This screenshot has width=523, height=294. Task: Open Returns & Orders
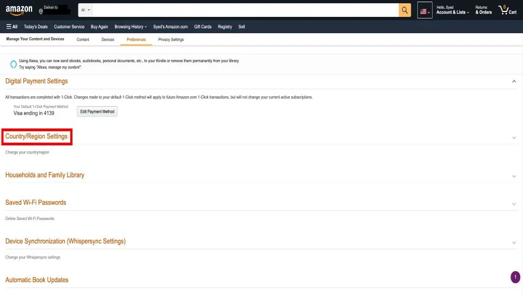point(483,10)
